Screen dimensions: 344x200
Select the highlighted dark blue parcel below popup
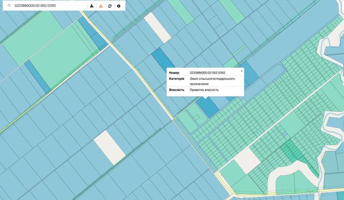[x=208, y=107]
